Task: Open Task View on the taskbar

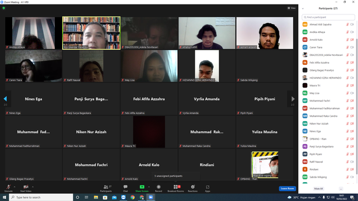Action: coord(87,197)
